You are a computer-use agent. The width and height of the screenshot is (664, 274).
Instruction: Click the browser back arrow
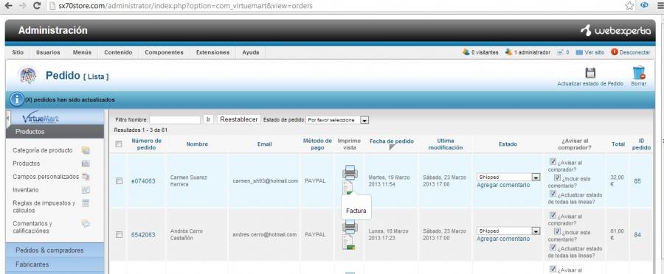pyautogui.click(x=8, y=5)
